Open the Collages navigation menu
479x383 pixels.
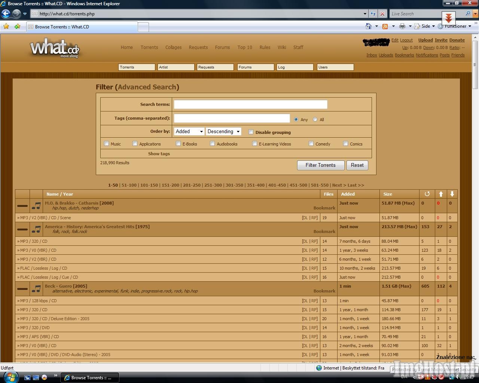pyautogui.click(x=173, y=48)
